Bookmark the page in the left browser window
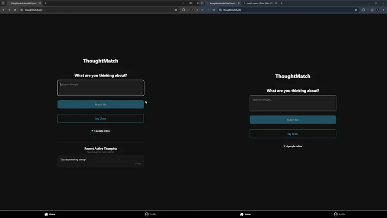Image resolution: width=387 pixels, height=218 pixels. [x=176, y=10]
